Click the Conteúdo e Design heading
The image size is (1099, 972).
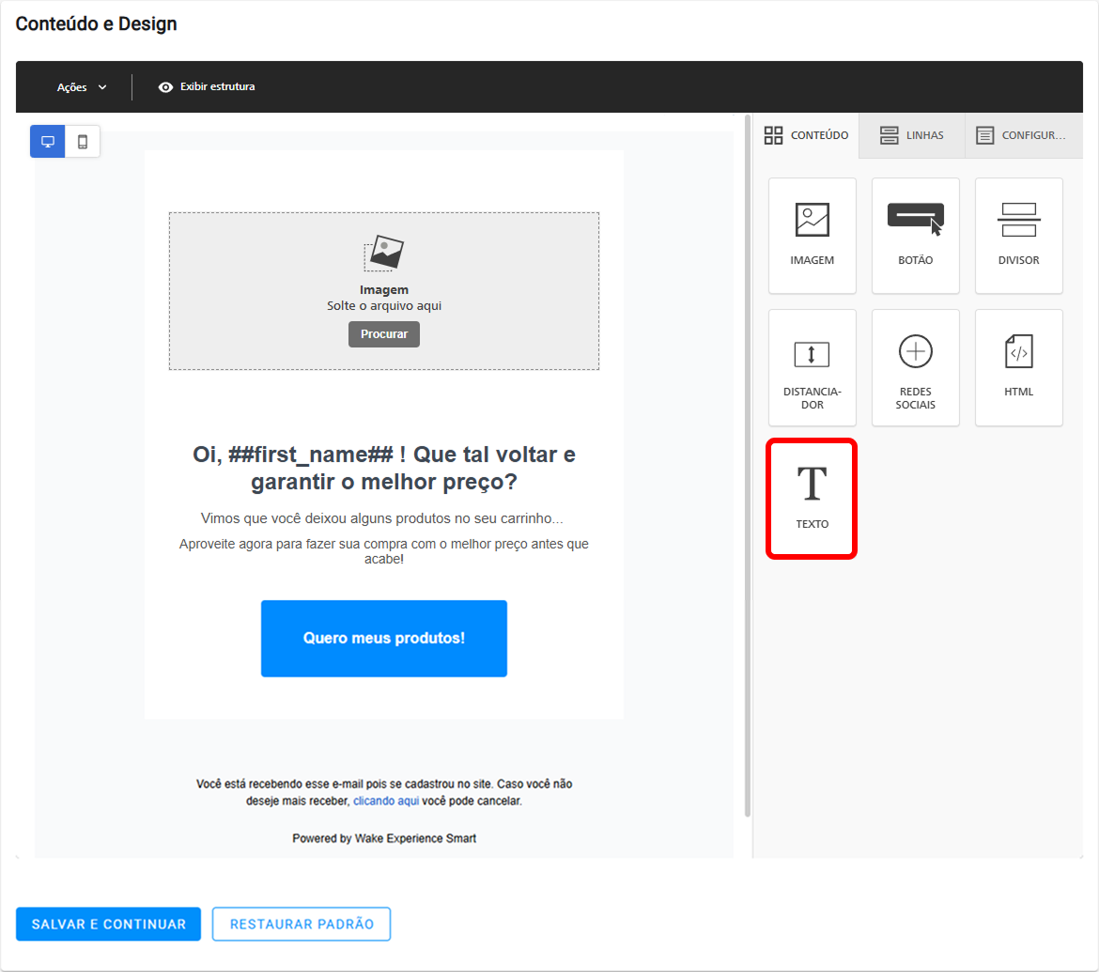(x=96, y=23)
